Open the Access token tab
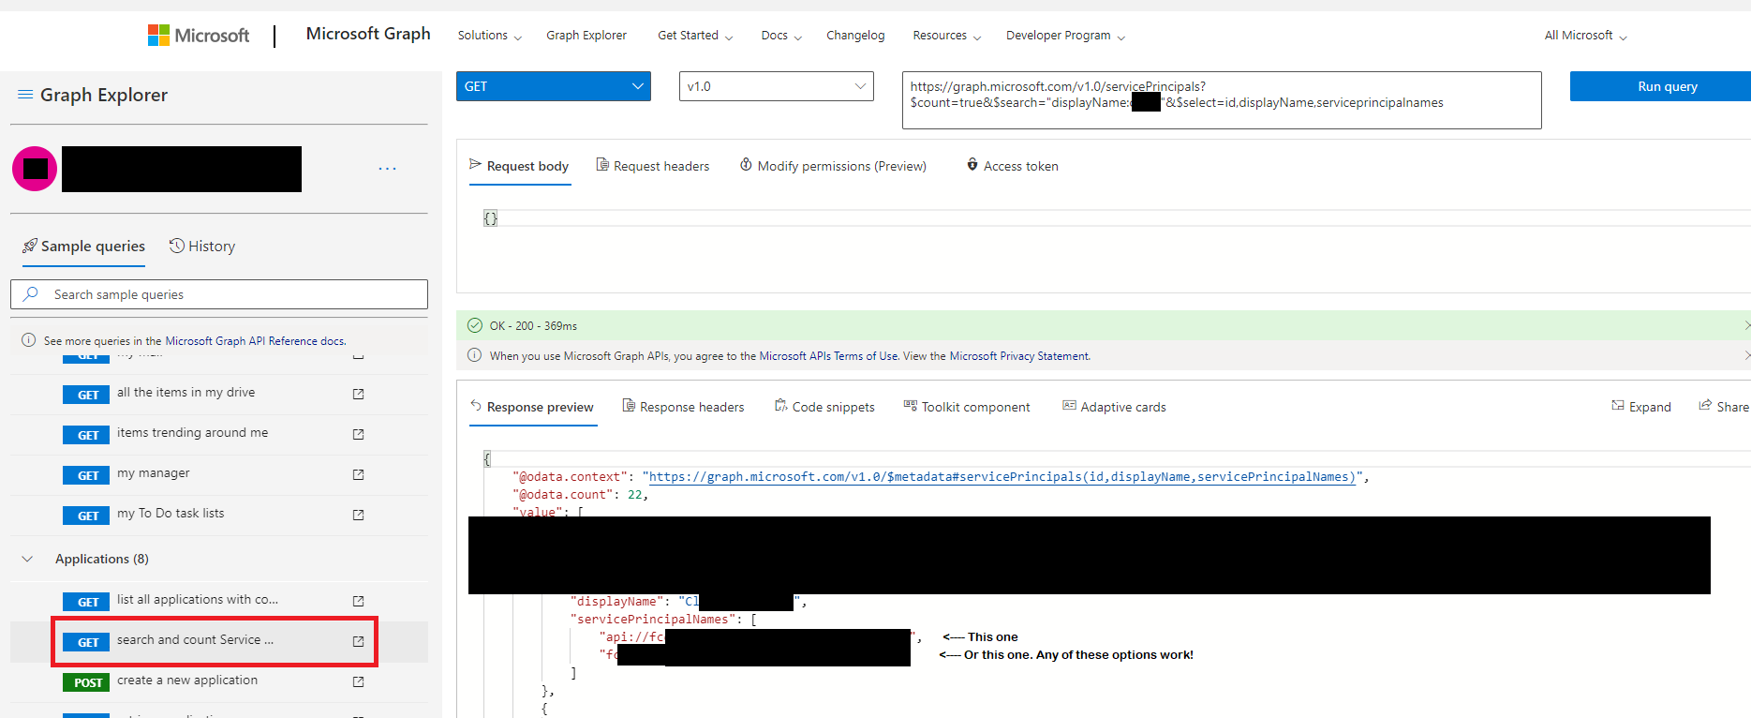 click(x=1012, y=166)
